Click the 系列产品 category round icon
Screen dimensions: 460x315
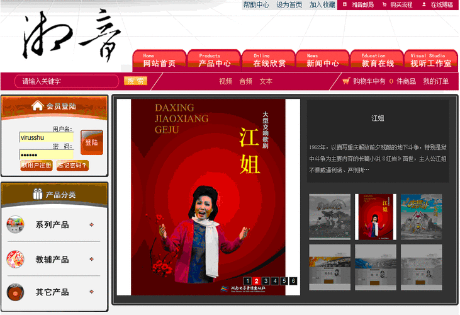(15, 224)
